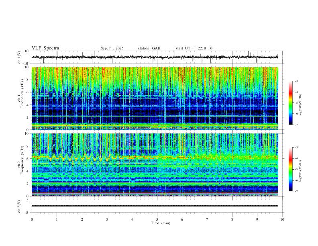Click time axis tick label "3"
The image size is (318, 246).
[107, 219]
